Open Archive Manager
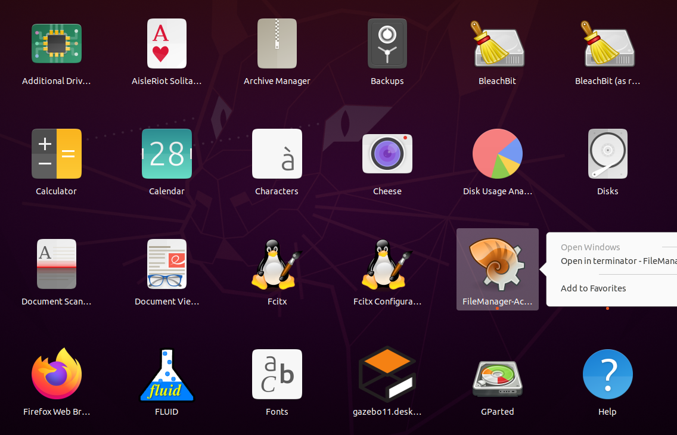Image resolution: width=677 pixels, height=435 pixels. point(277,44)
